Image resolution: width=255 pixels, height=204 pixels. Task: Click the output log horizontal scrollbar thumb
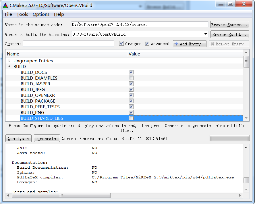(x=61, y=195)
